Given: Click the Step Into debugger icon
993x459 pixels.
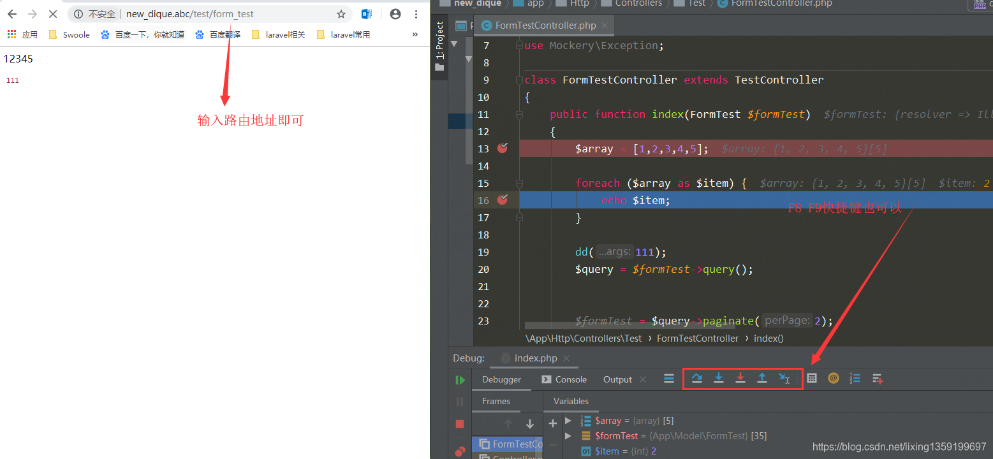Looking at the screenshot, I should tap(719, 379).
